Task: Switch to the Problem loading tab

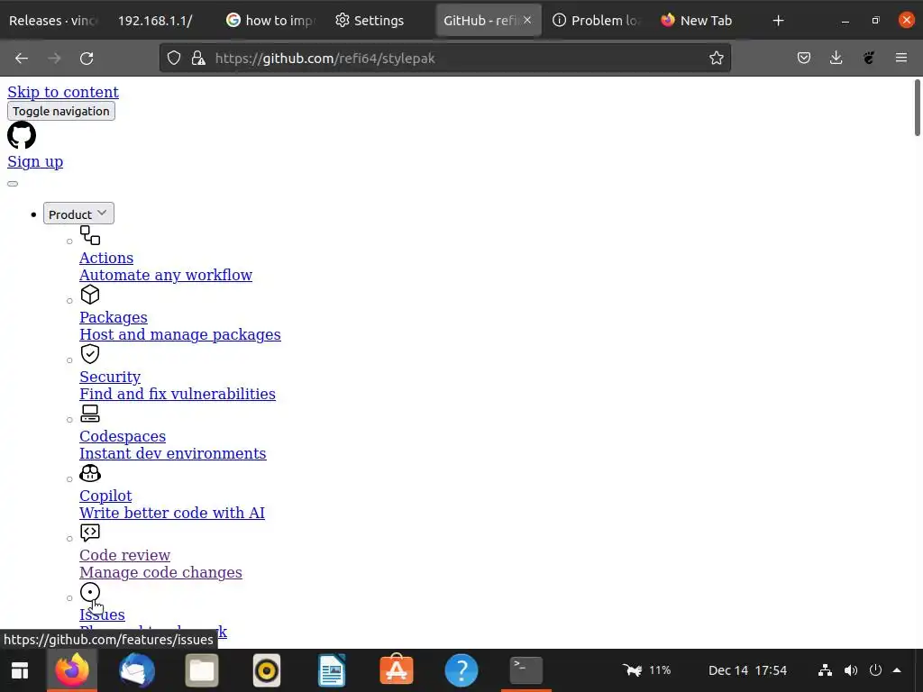Action: click(x=597, y=21)
